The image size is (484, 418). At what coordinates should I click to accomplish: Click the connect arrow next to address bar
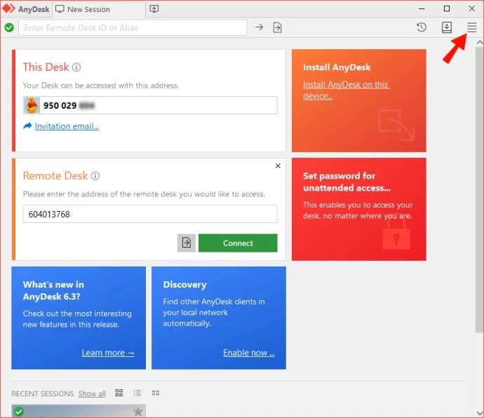[260, 27]
